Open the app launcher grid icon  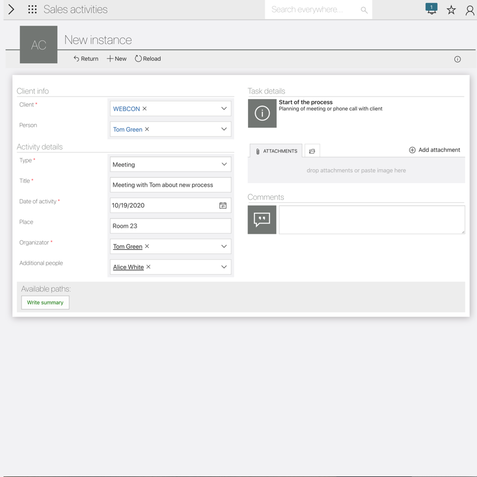tap(32, 10)
